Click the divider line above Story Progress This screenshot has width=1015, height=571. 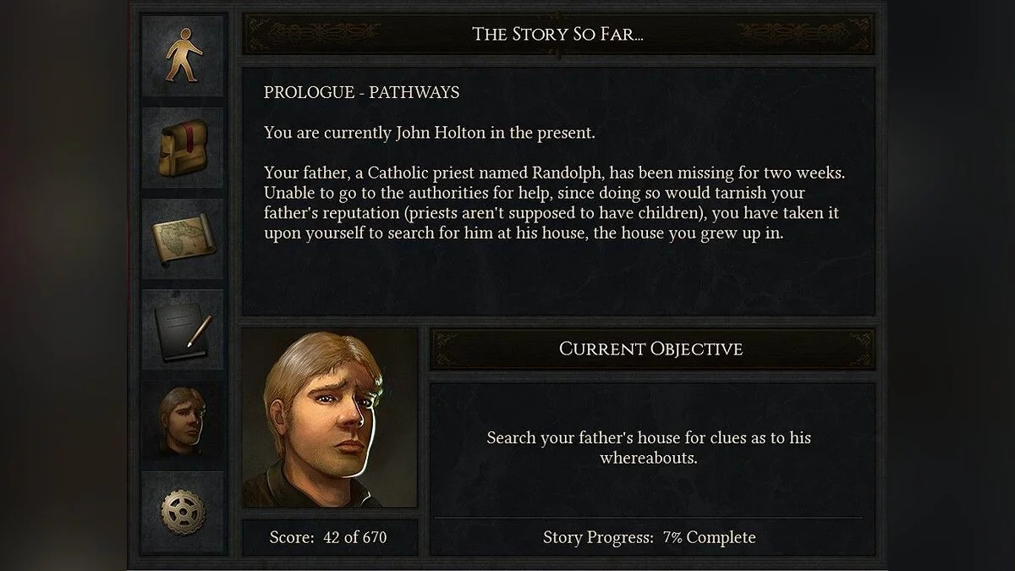tap(649, 516)
